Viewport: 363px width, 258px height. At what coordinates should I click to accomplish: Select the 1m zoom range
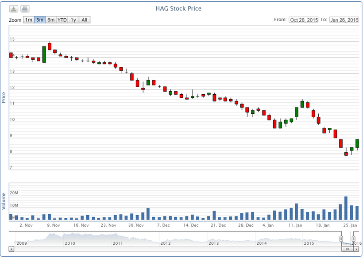(28, 20)
